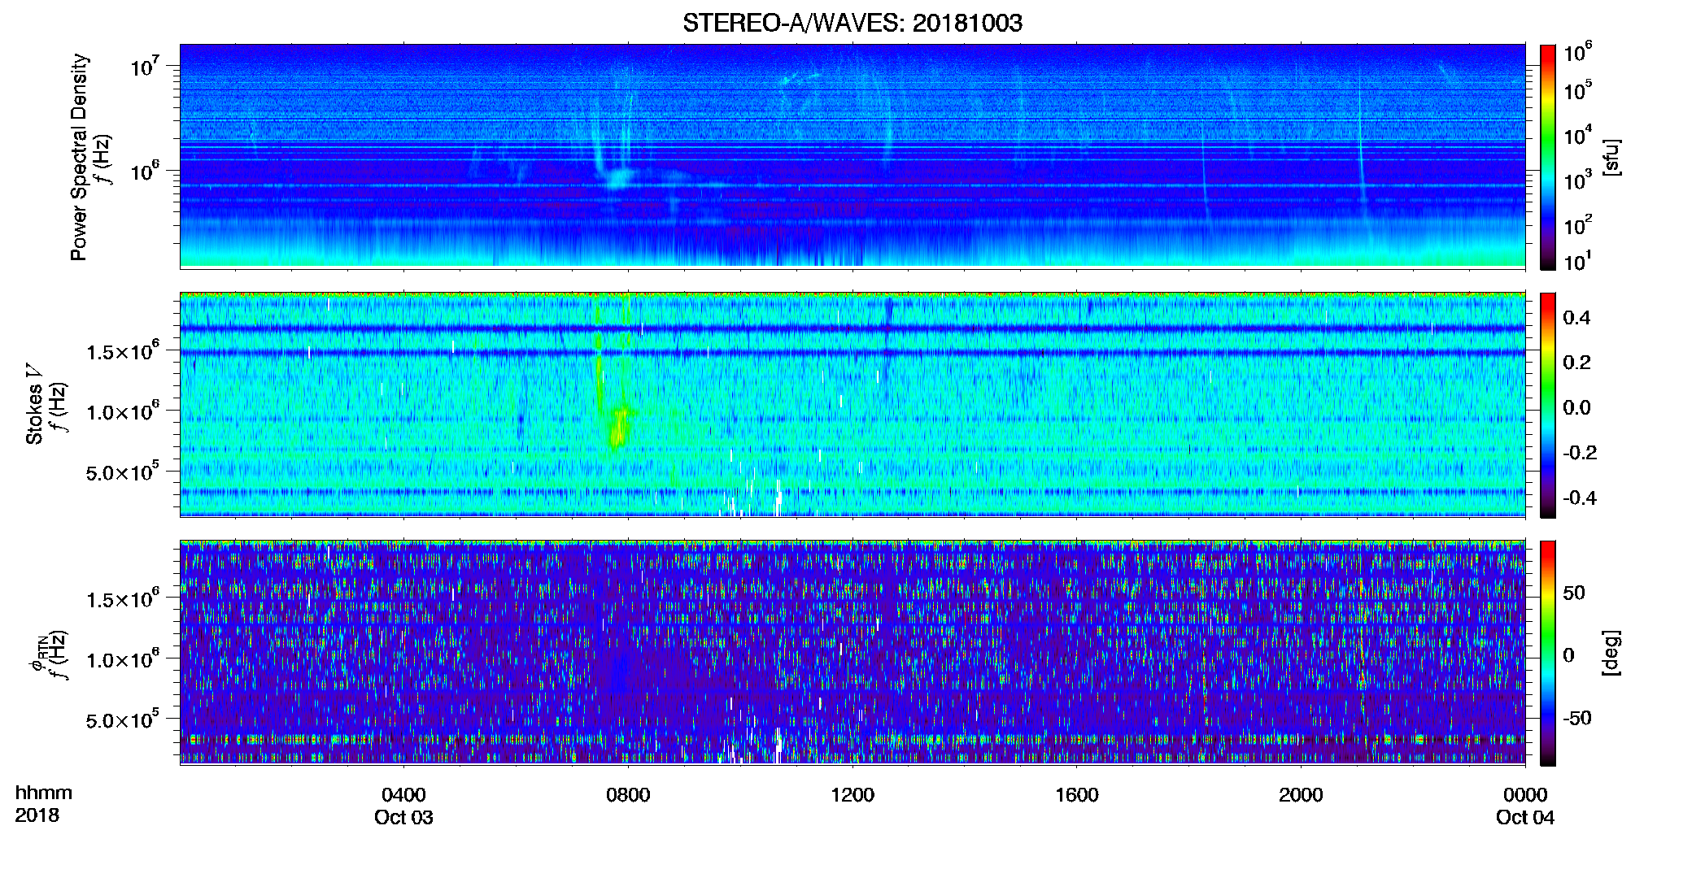Click the 0.4 value on the Stokes color bar
Viewport: 1705px width, 878px height.
(1576, 318)
